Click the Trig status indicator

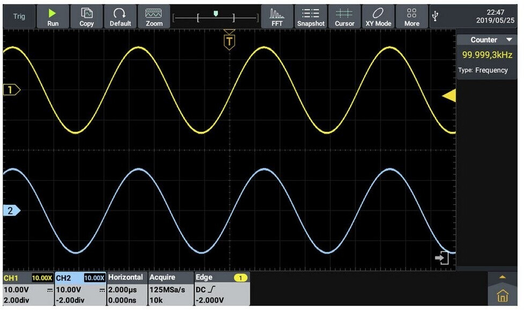19,16
